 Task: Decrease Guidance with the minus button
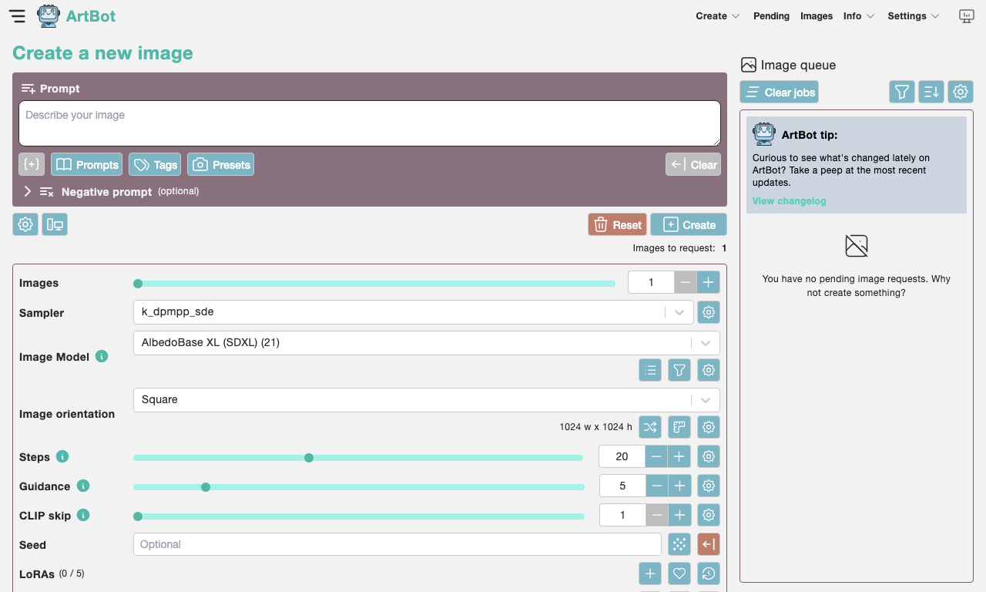point(656,486)
